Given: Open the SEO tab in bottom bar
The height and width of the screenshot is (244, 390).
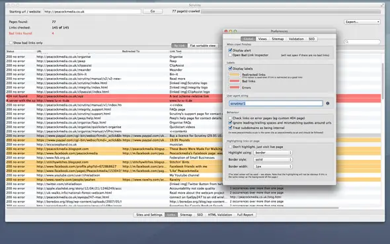Looking at the screenshot, I should coord(200,215).
